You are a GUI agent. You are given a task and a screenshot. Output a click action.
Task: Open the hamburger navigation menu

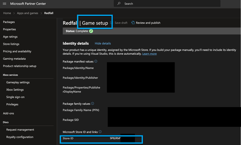coord(4,4)
